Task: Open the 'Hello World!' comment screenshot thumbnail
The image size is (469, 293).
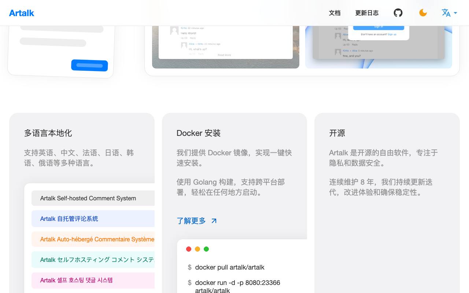Action: coord(226,47)
